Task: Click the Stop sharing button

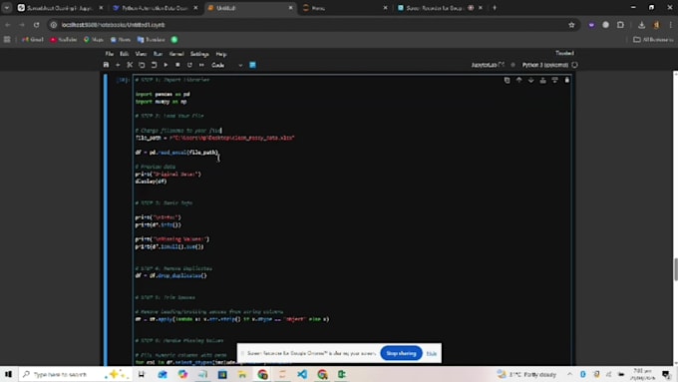Action: (401, 353)
